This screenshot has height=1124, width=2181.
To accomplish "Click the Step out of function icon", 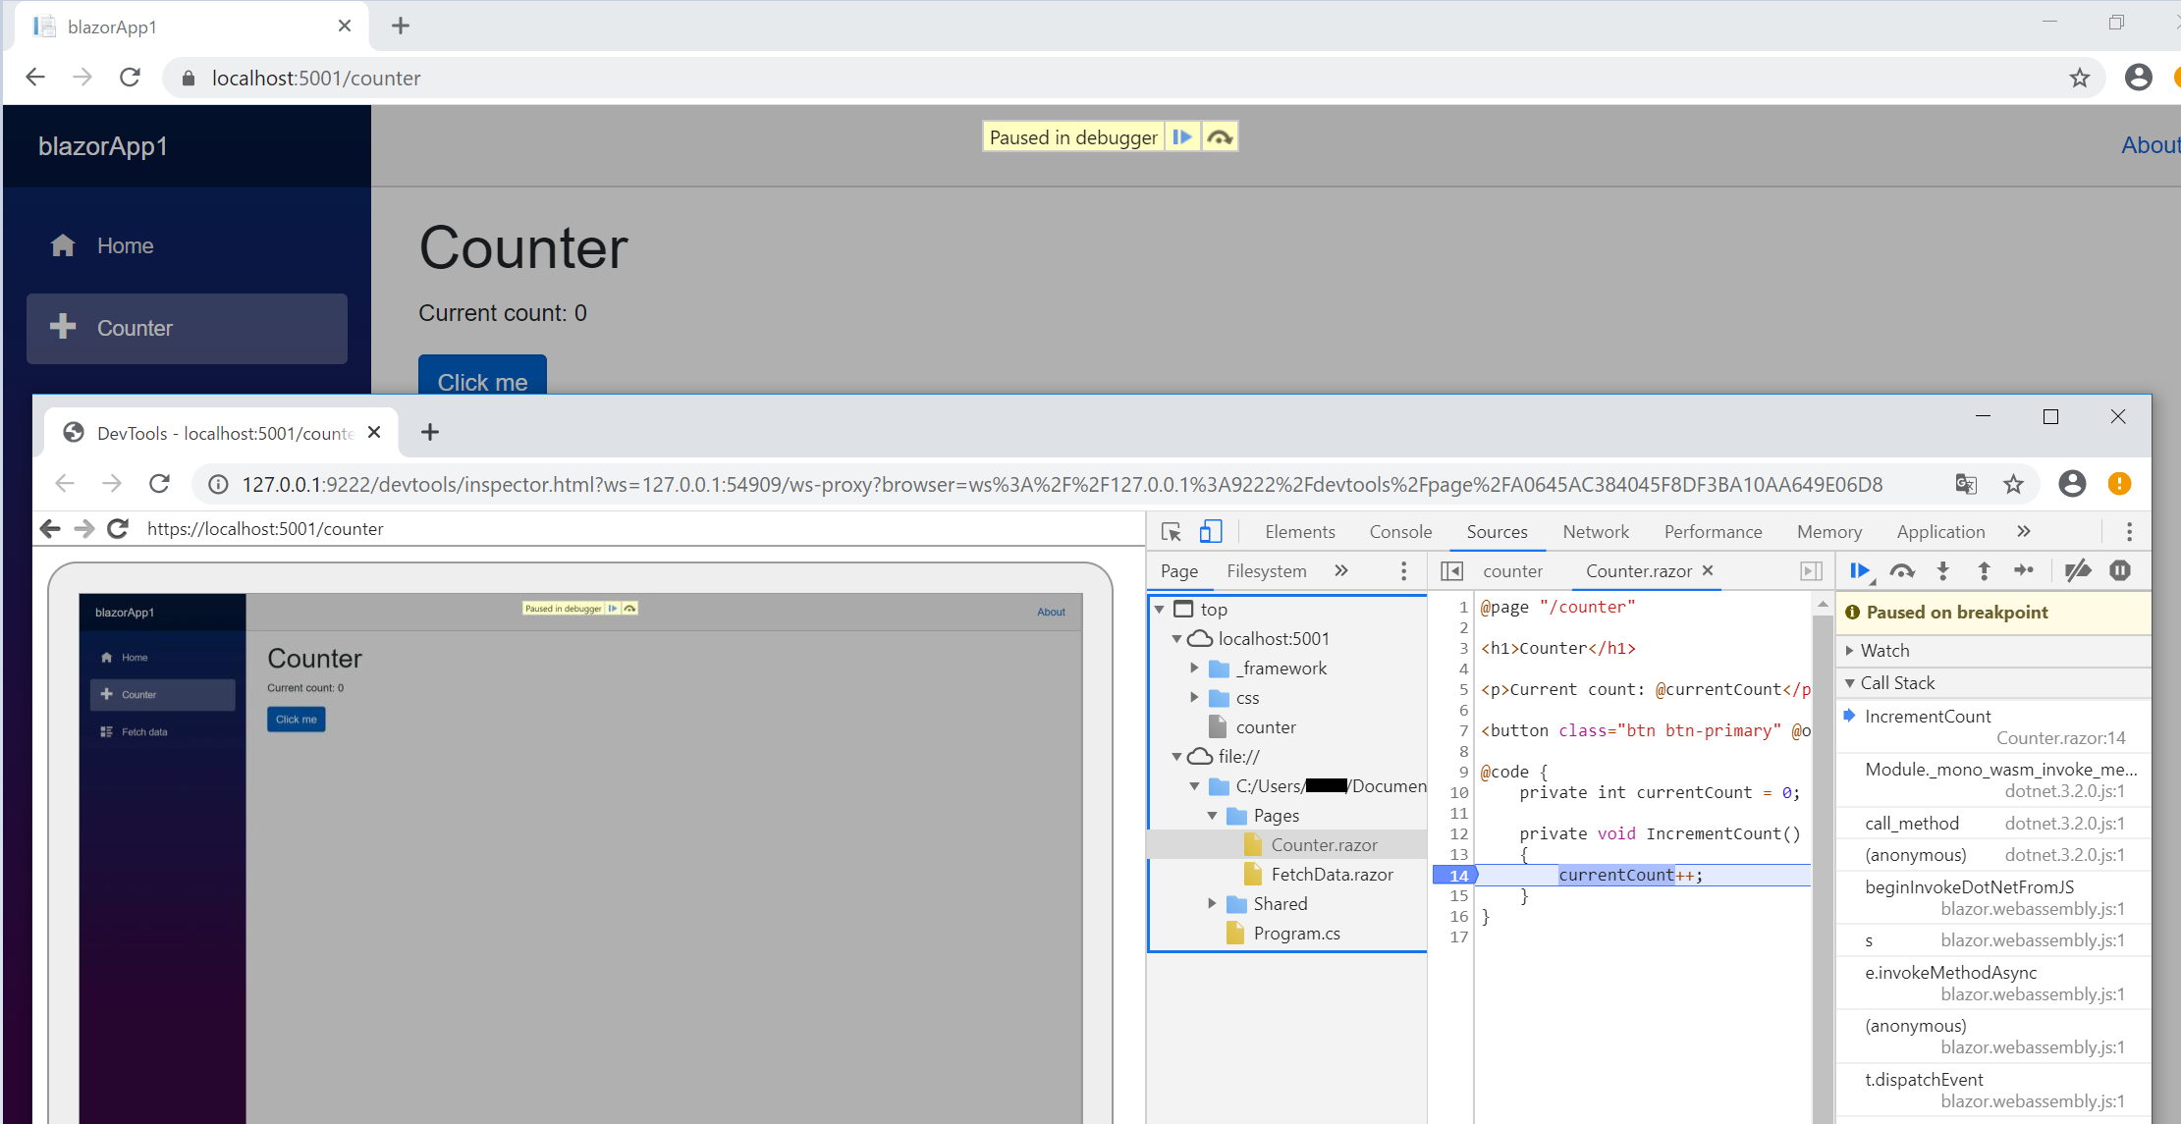I will [x=1984, y=570].
